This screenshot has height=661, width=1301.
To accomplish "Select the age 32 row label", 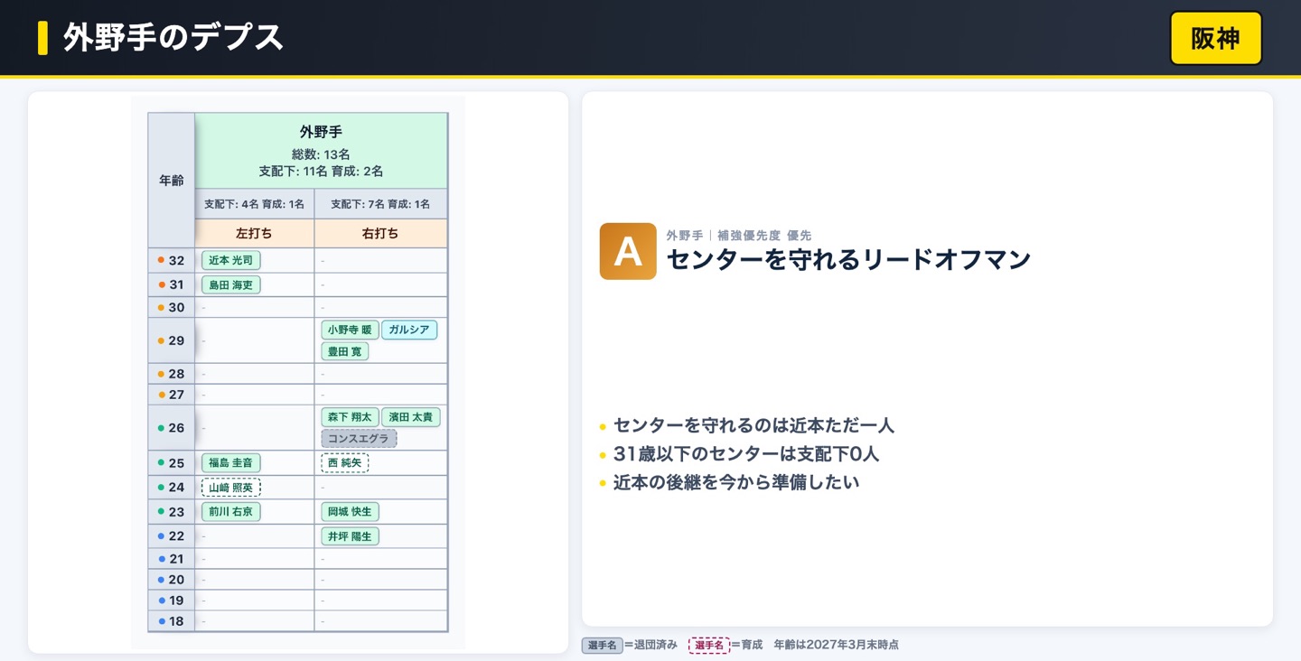I will point(172,261).
